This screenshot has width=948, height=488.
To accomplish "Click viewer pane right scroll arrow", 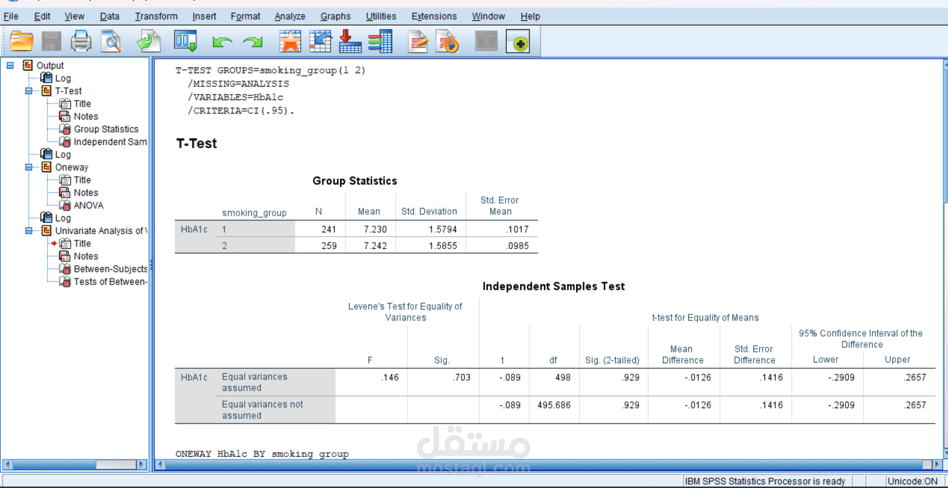I will pyautogui.click(x=937, y=465).
